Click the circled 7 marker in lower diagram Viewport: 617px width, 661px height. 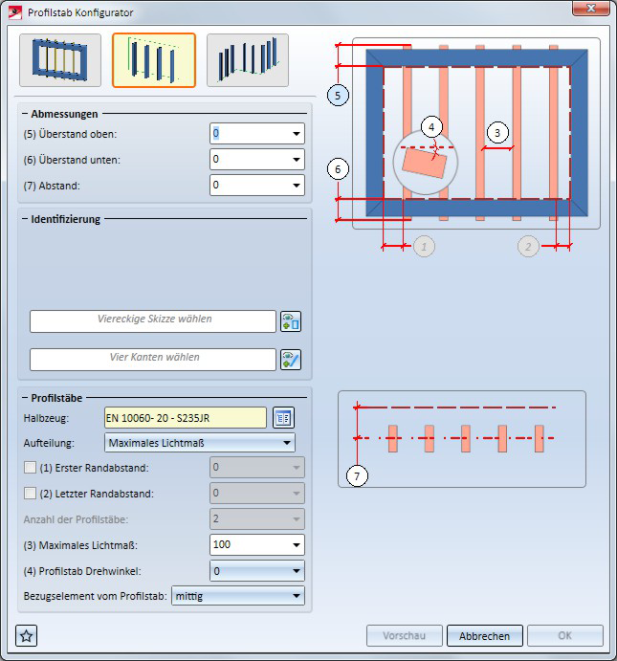click(x=357, y=476)
